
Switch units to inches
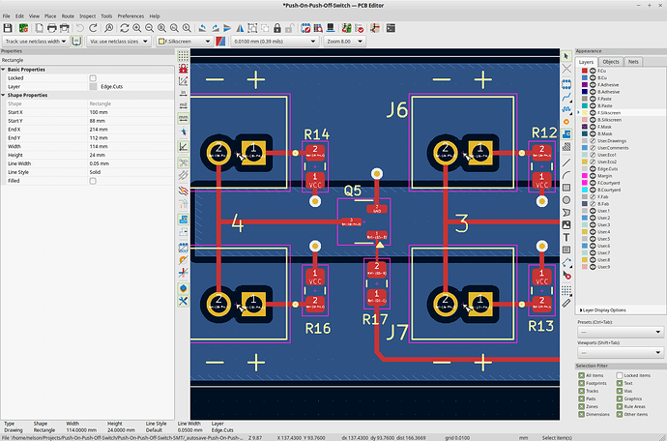point(183,93)
